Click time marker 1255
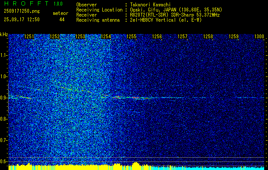This screenshot has width=268, height=170. click(131, 37)
